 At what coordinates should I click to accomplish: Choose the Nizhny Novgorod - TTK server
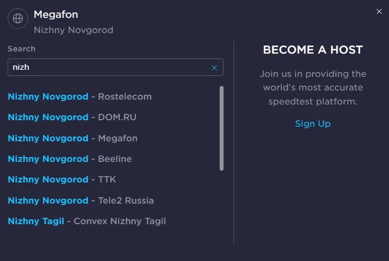tap(62, 179)
